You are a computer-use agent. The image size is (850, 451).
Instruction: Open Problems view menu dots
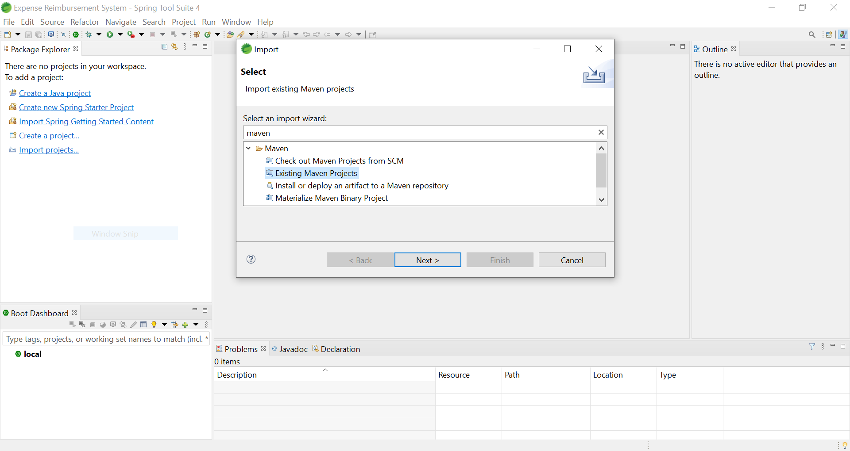(x=823, y=346)
